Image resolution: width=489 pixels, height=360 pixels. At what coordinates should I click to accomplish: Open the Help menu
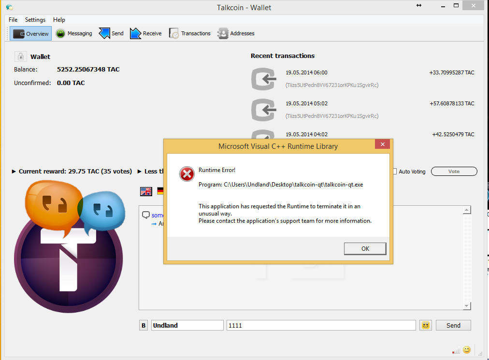[59, 20]
